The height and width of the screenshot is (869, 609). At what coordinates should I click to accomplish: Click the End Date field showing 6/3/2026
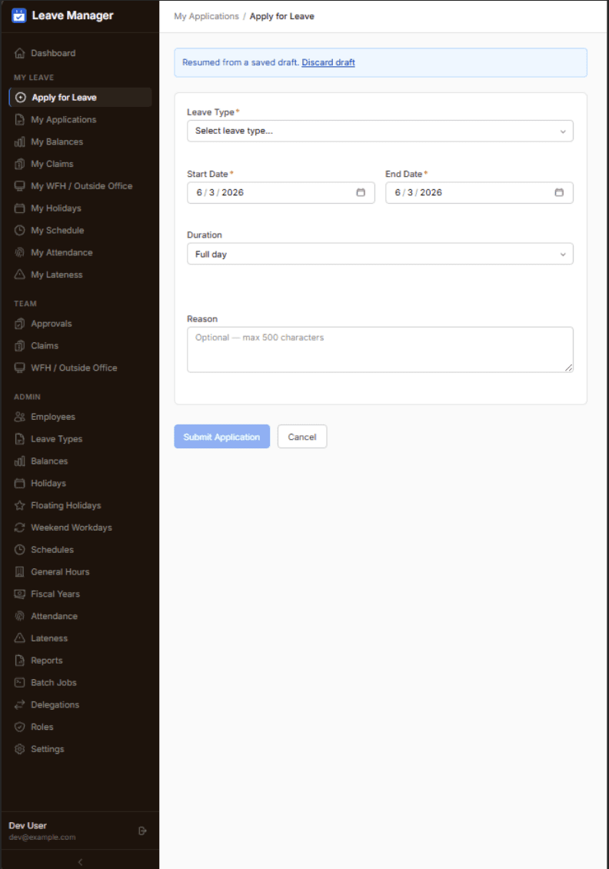[479, 193]
